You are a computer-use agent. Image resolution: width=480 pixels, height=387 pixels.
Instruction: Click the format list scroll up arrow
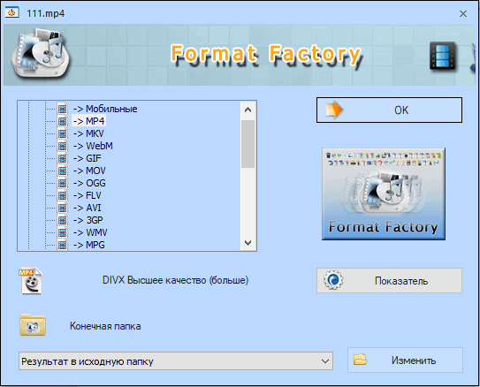pos(248,110)
